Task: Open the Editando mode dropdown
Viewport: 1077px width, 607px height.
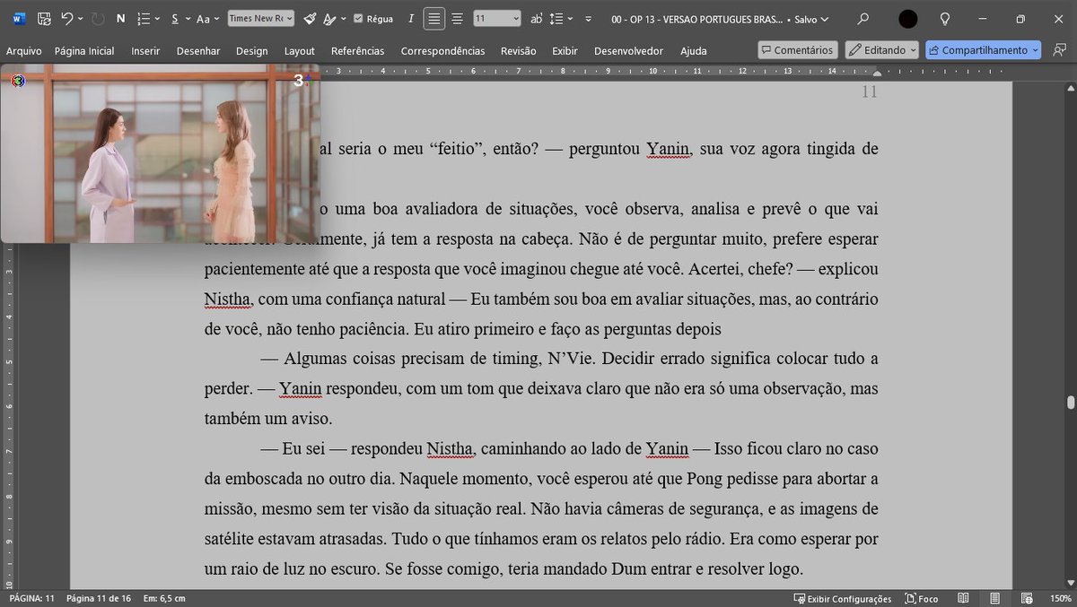Action: pyautogui.click(x=883, y=50)
